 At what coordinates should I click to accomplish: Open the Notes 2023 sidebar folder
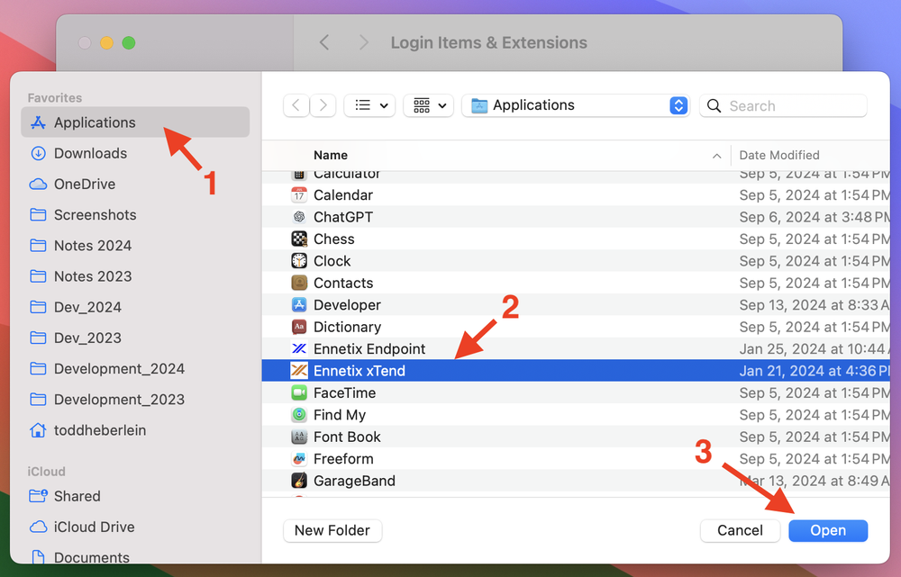[135, 276]
